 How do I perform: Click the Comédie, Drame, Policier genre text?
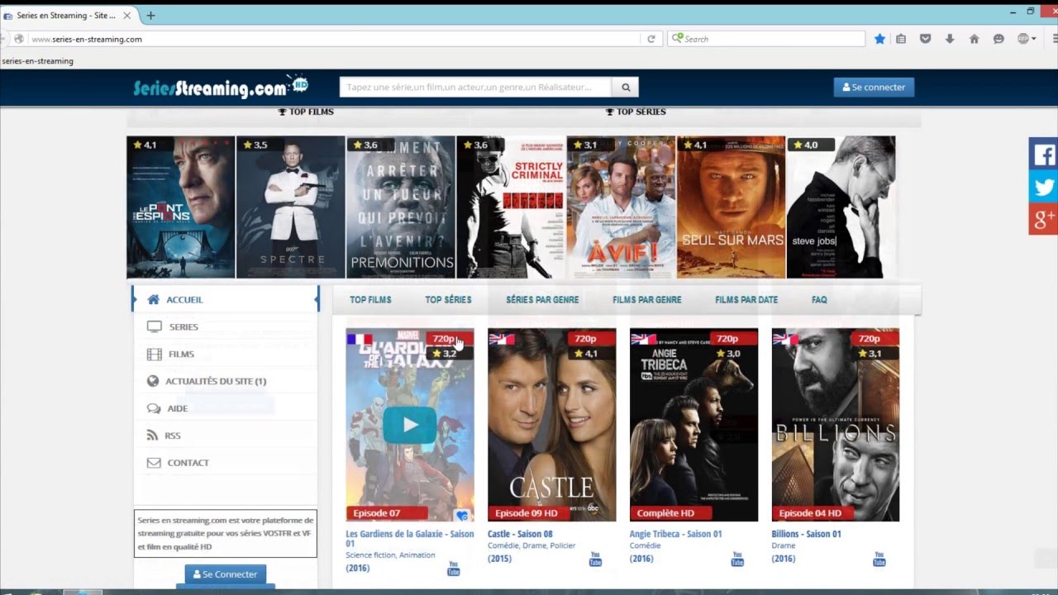tap(531, 545)
